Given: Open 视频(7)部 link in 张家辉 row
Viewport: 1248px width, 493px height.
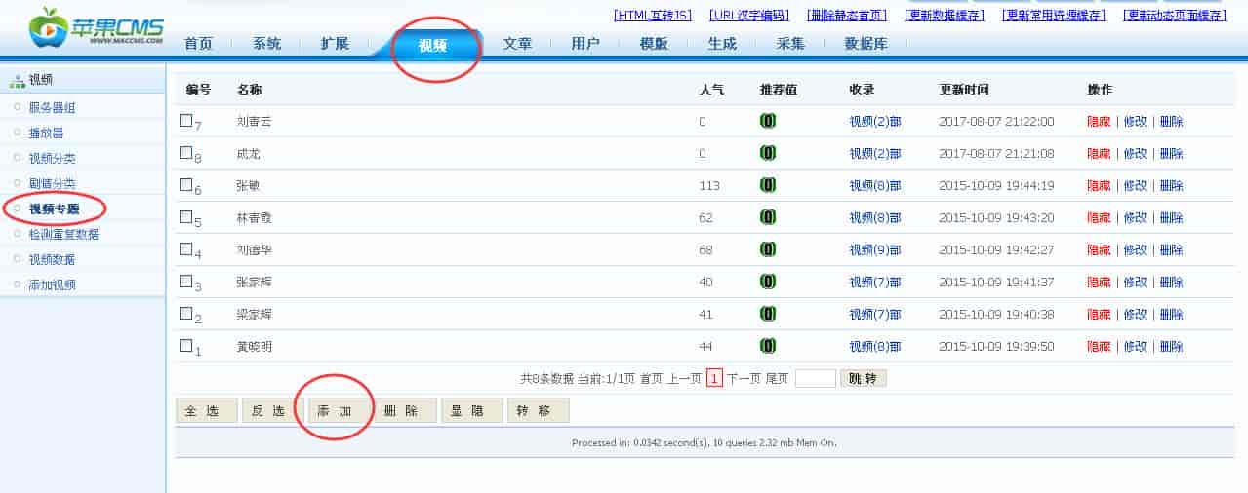Looking at the screenshot, I should tap(875, 283).
